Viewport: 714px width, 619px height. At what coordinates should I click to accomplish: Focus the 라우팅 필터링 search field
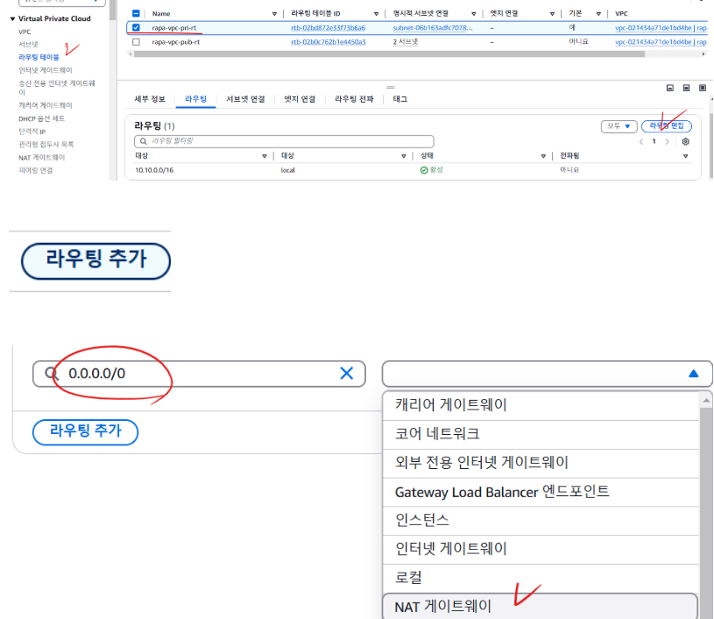[284, 141]
